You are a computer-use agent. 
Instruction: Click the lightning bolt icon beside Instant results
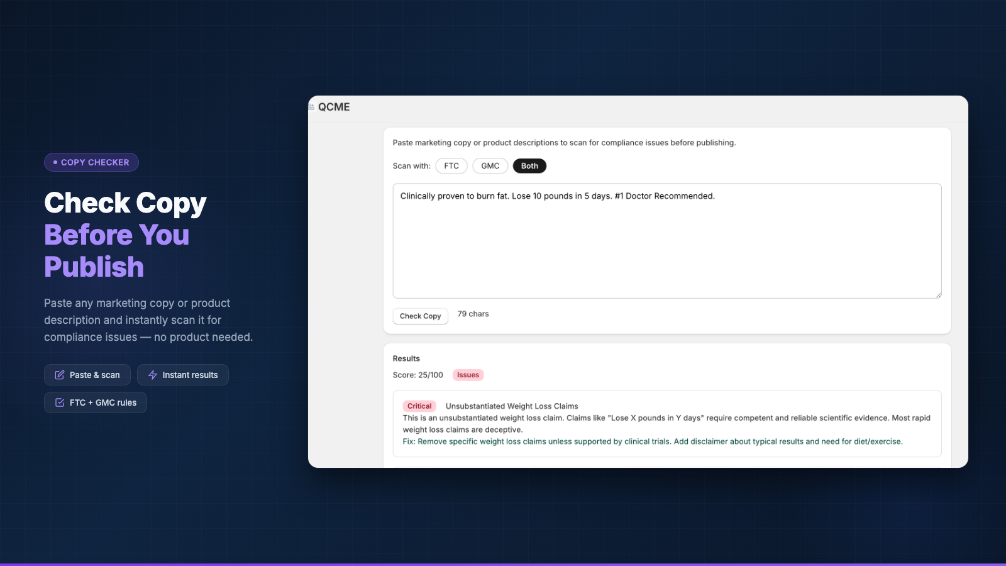(153, 375)
